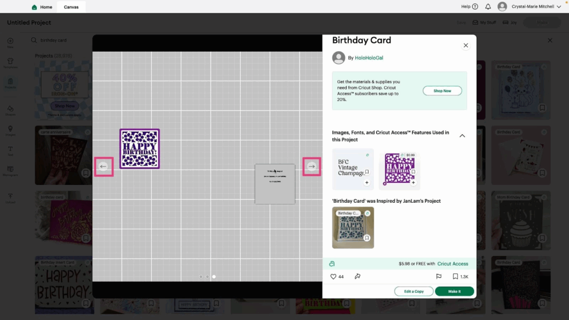
Task: Report the project with flag icon
Action: tap(439, 277)
